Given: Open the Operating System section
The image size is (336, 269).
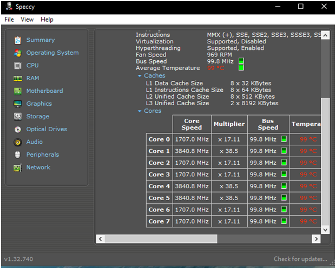Looking at the screenshot, I should (52, 53).
